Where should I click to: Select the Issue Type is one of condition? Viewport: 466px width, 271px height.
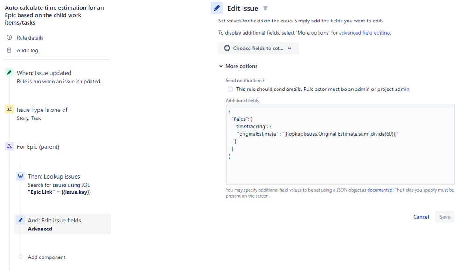coord(42,110)
